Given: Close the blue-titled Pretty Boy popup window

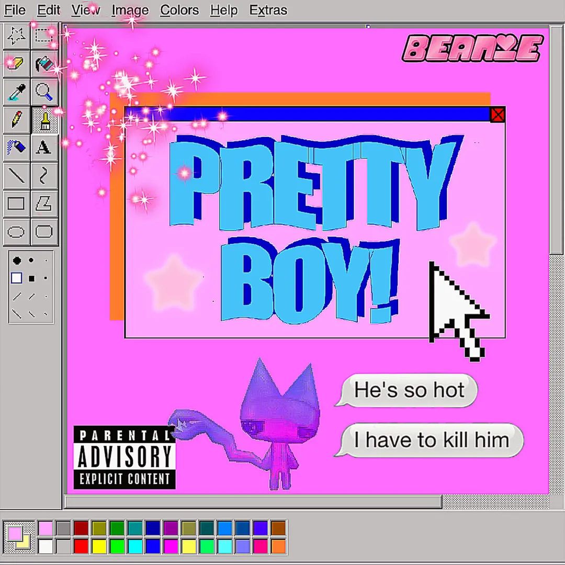Looking at the screenshot, I should pos(498,115).
